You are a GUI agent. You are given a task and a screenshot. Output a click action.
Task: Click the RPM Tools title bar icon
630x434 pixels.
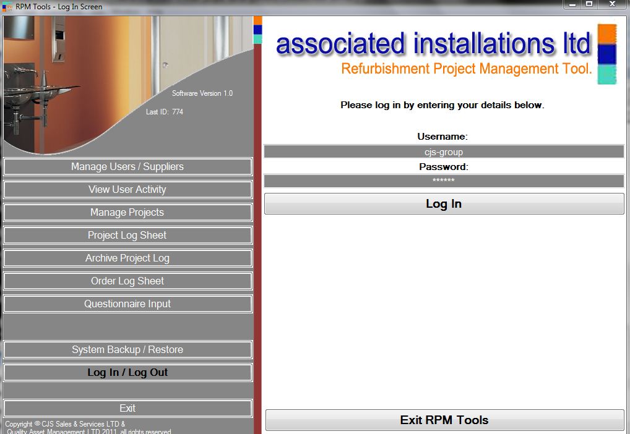tap(7, 7)
